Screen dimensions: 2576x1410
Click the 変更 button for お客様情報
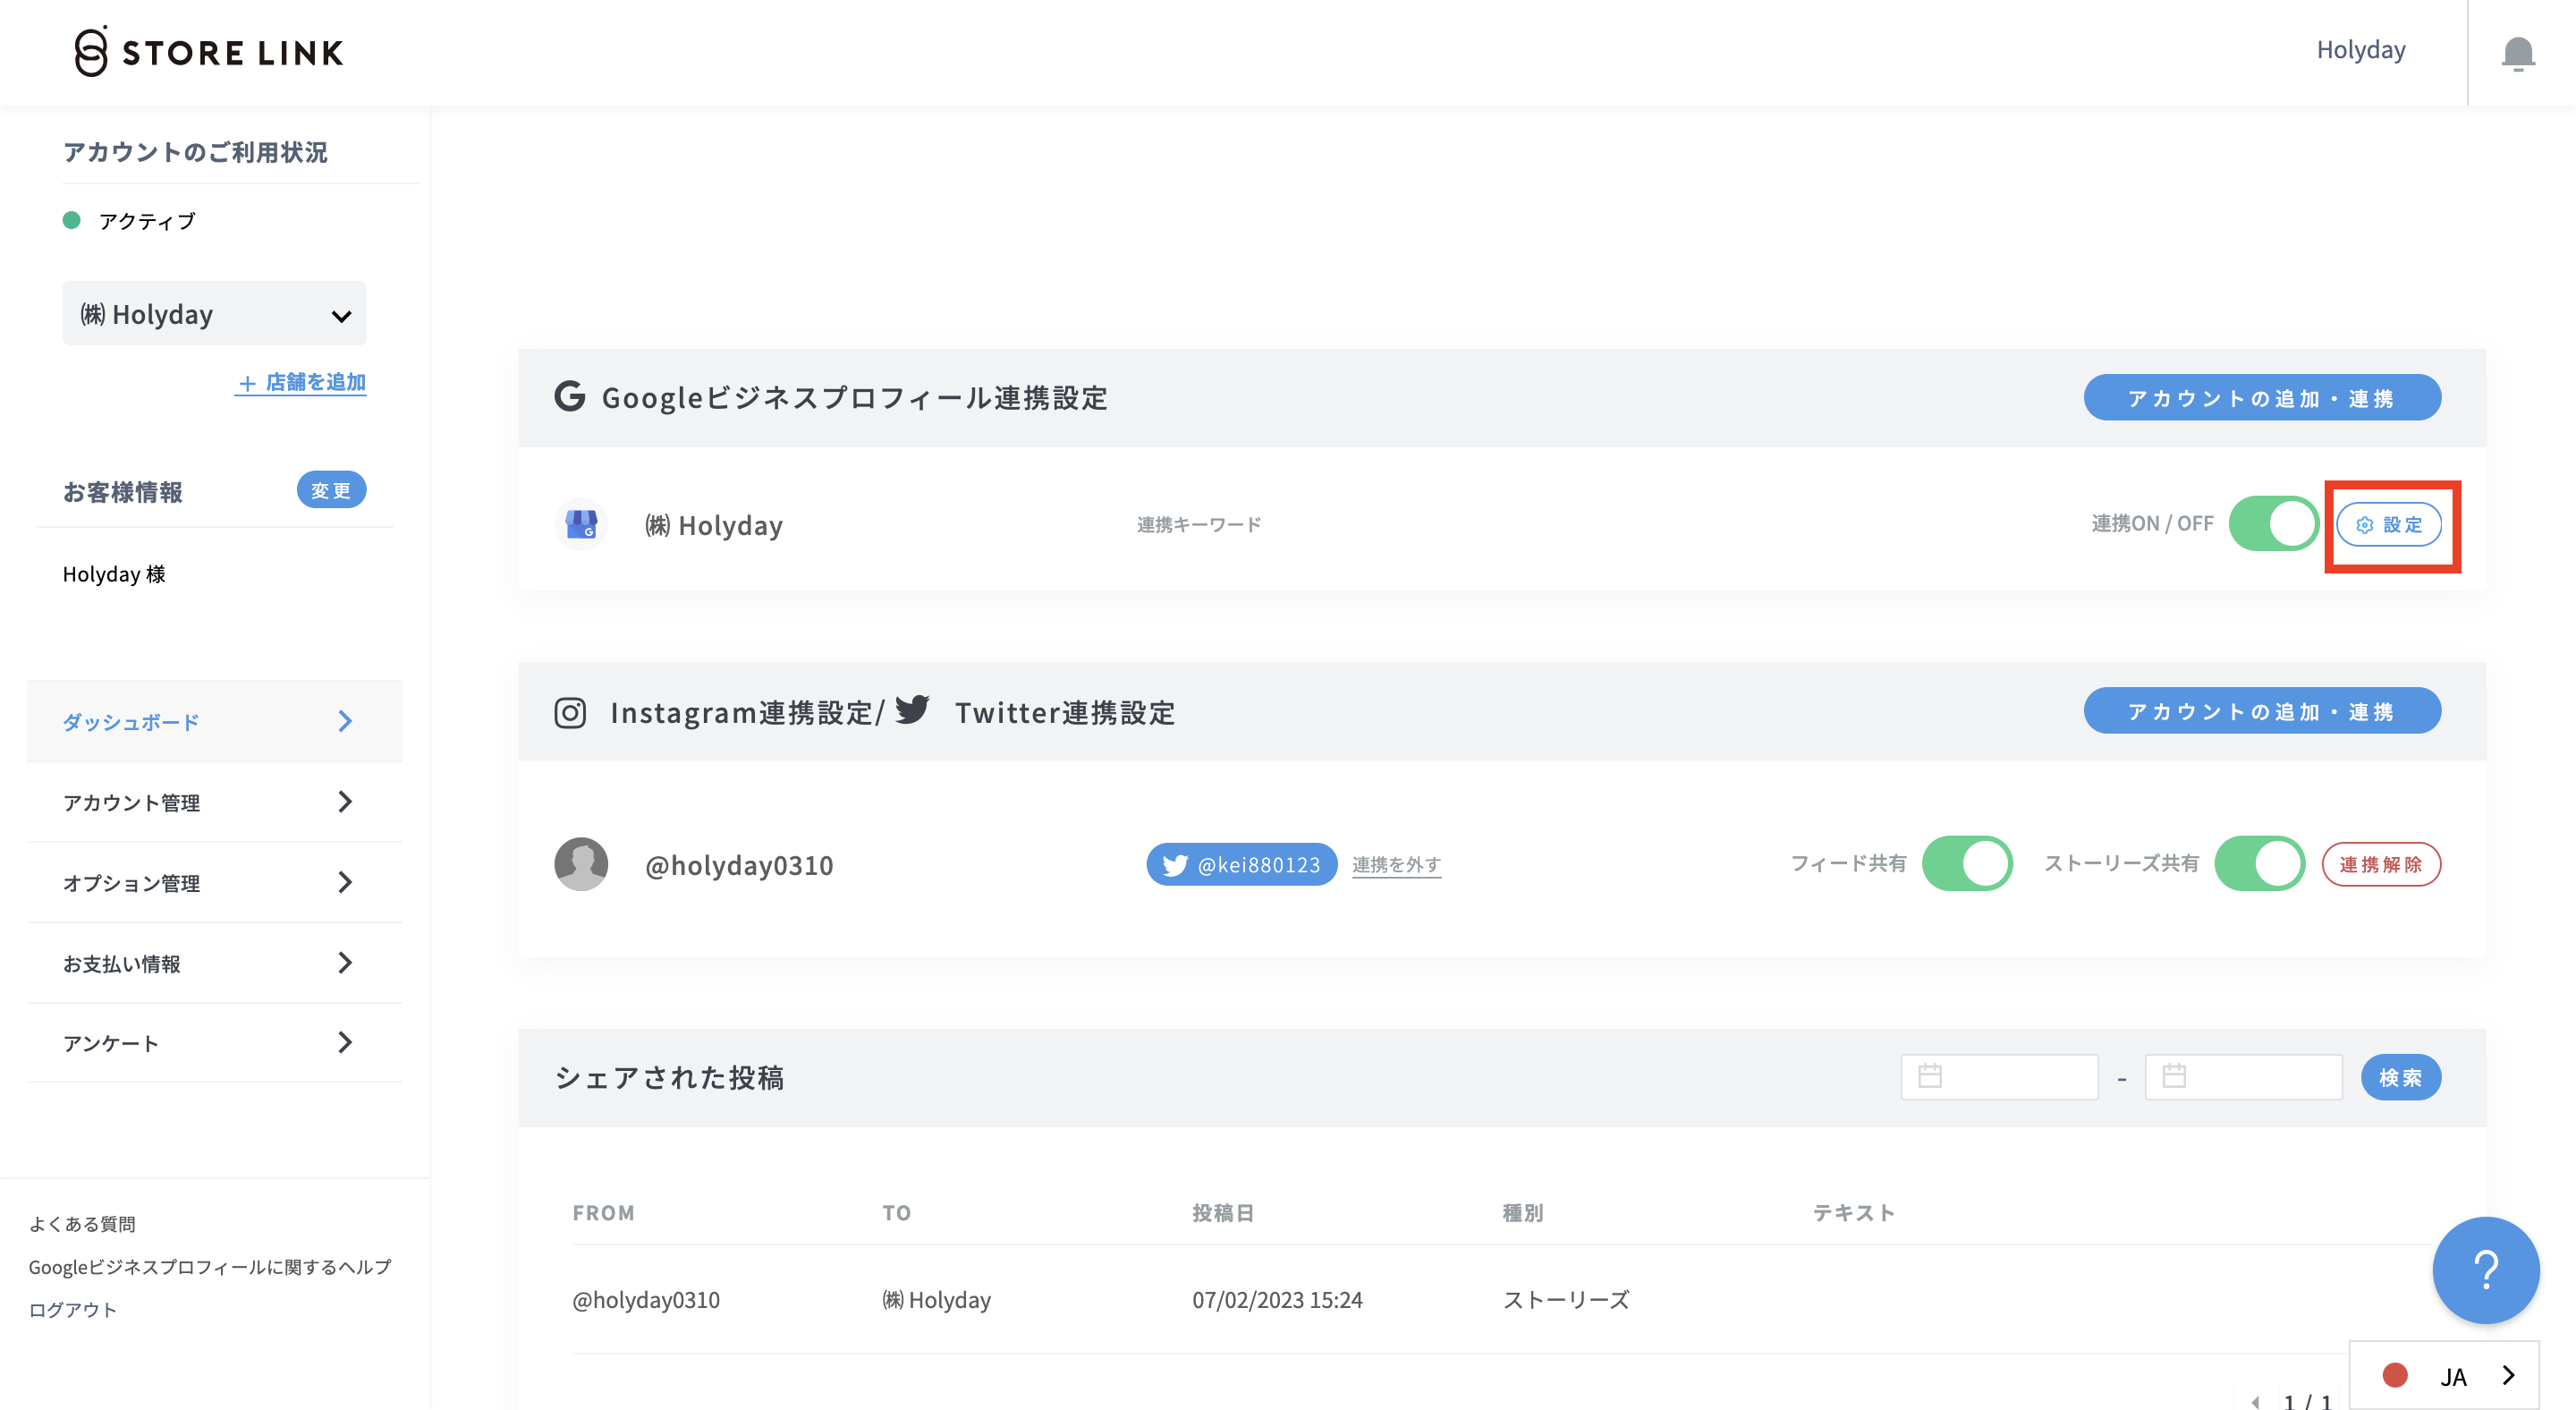[331, 490]
